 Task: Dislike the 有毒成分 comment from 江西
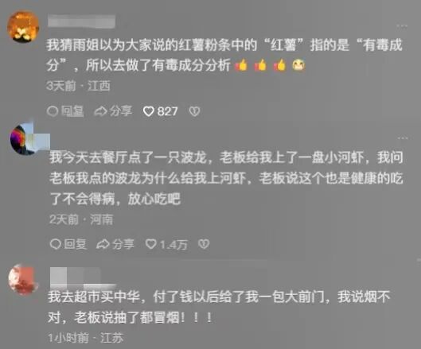point(195,111)
